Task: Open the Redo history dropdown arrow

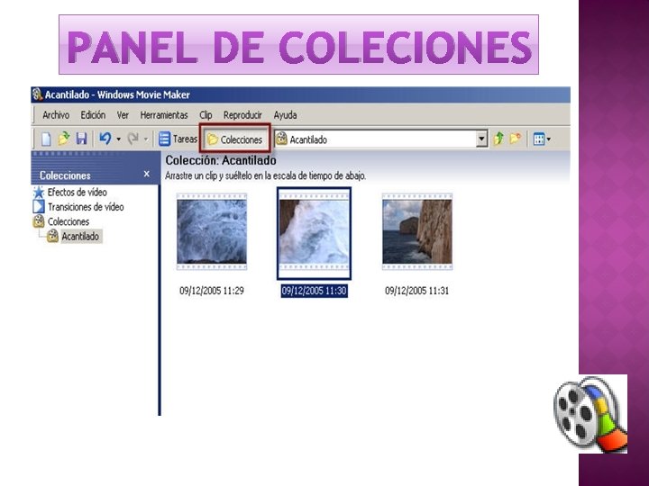Action: pyautogui.click(x=146, y=139)
